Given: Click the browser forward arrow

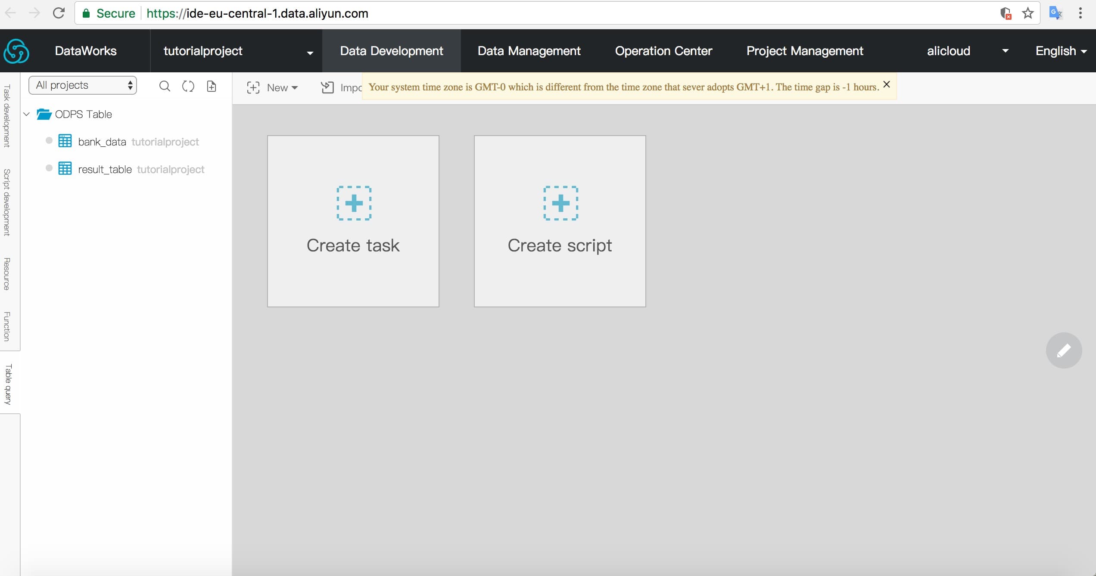Looking at the screenshot, I should pyautogui.click(x=34, y=13).
